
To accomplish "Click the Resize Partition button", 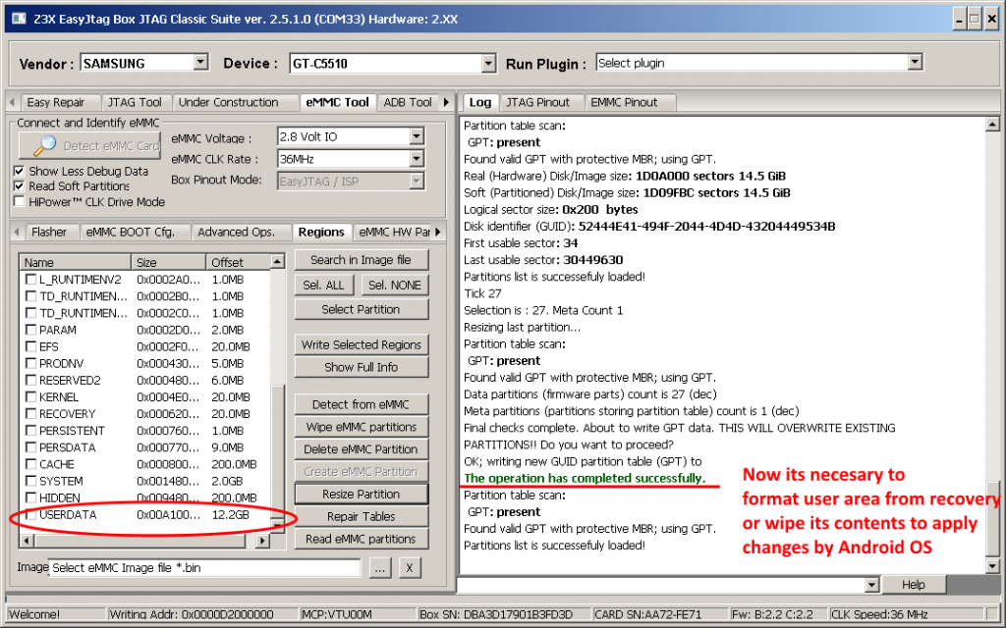I will [x=361, y=493].
